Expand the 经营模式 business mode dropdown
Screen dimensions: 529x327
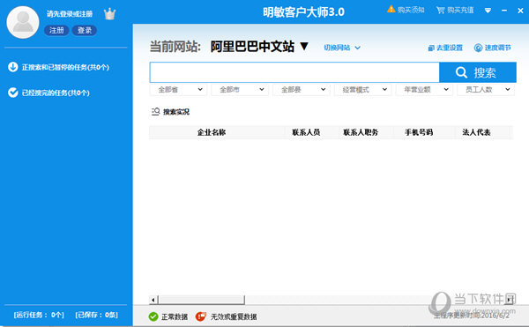[x=362, y=90]
